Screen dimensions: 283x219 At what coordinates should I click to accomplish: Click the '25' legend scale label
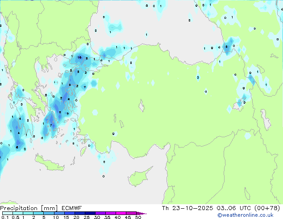point(87,217)
